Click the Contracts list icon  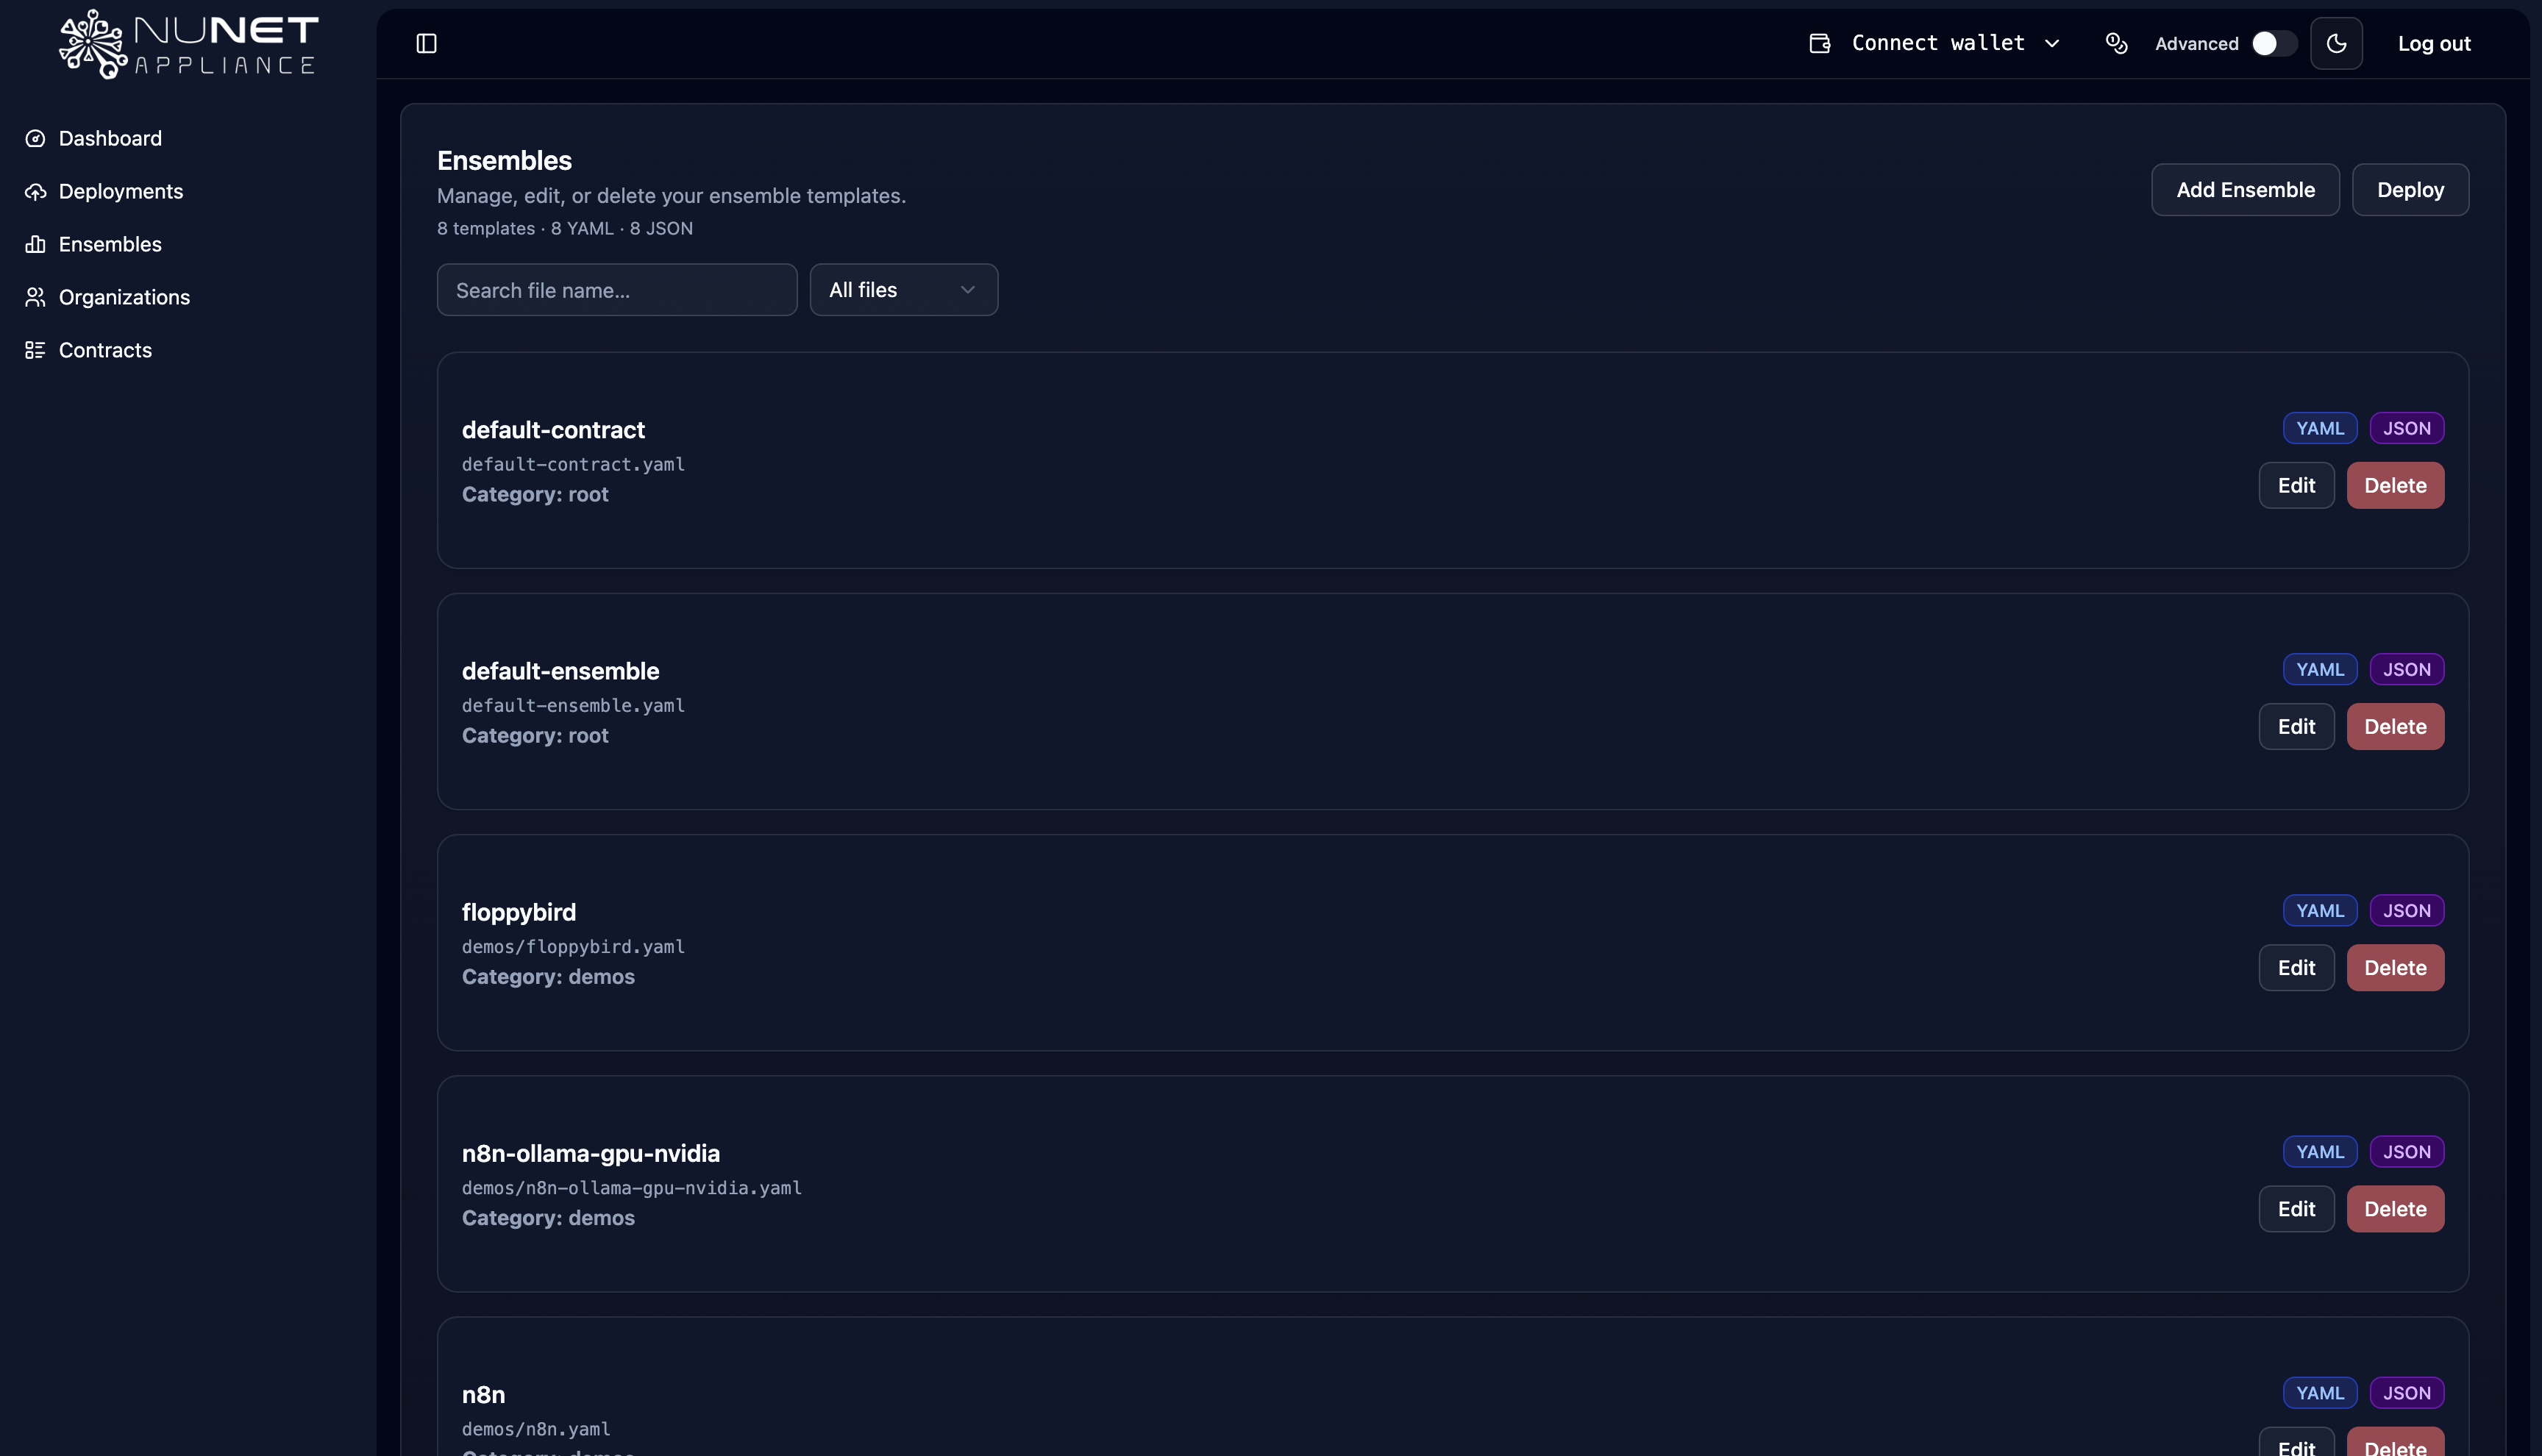pyautogui.click(x=35, y=350)
